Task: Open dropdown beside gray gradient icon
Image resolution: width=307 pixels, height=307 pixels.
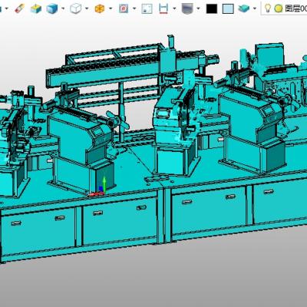Action: coord(198,8)
